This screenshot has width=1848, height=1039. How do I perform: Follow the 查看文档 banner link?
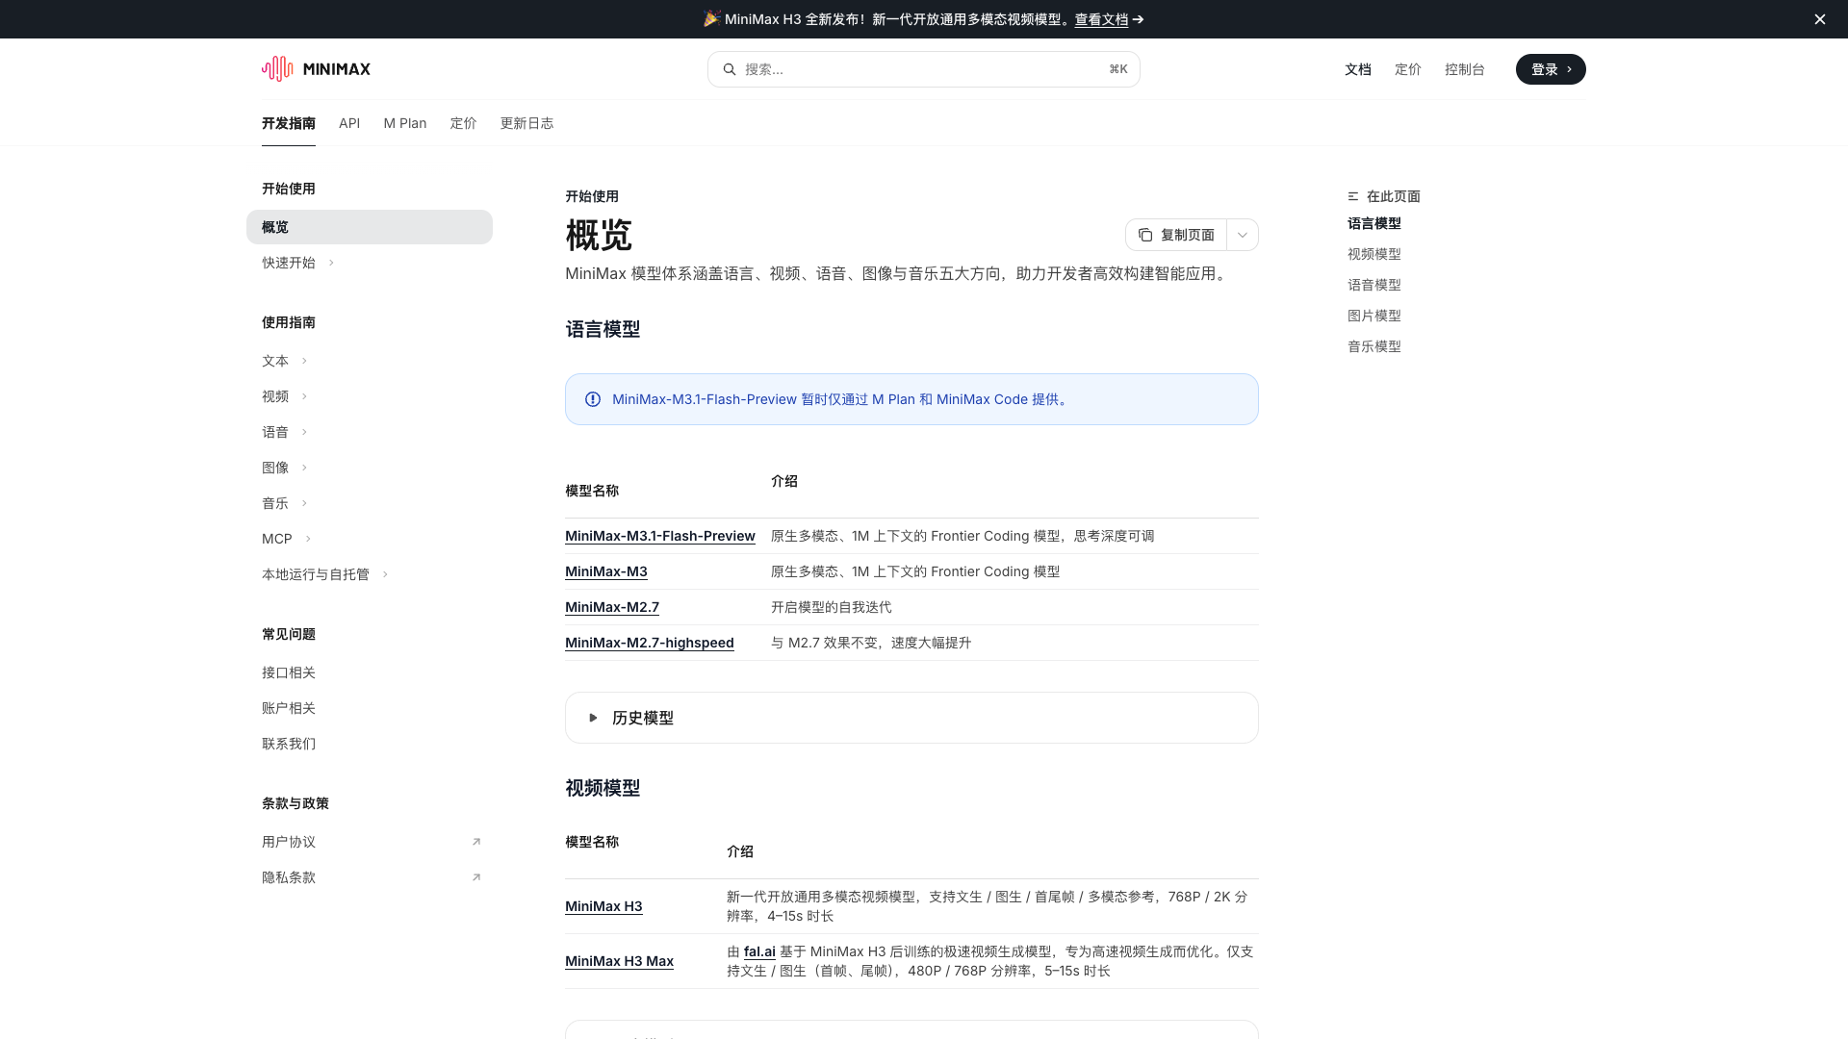(x=1101, y=19)
